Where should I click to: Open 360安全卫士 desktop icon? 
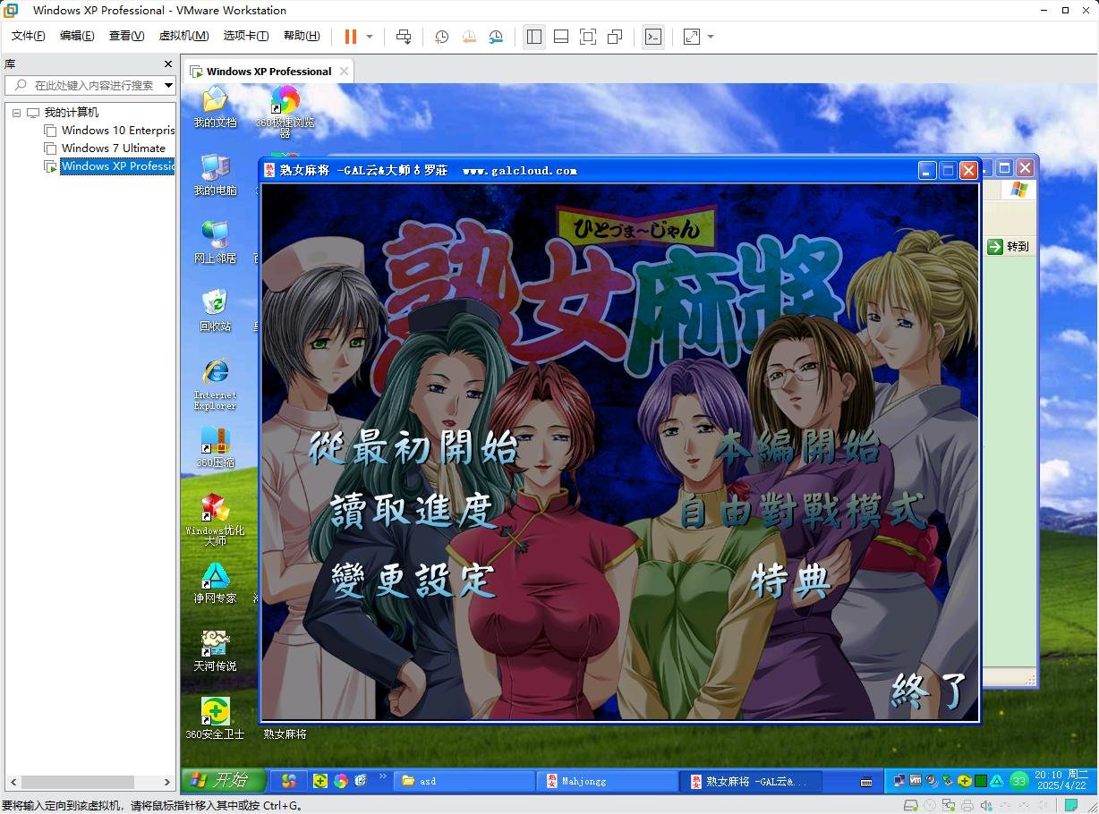[x=215, y=718]
